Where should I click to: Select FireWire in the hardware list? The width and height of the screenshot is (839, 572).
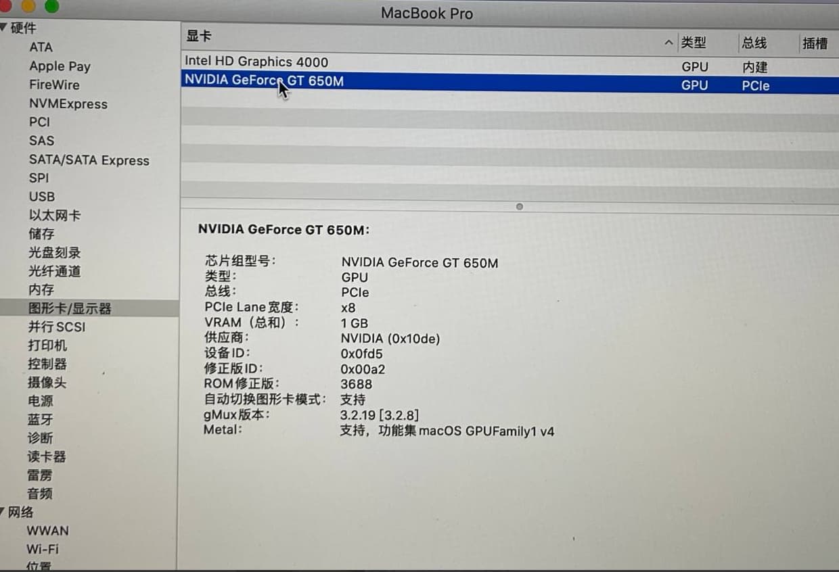coord(54,85)
